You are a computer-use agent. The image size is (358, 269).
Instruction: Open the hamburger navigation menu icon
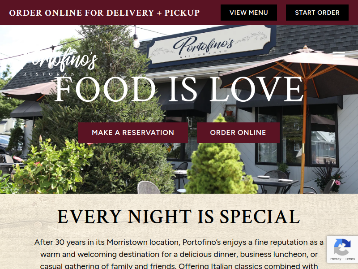[x=339, y=55]
